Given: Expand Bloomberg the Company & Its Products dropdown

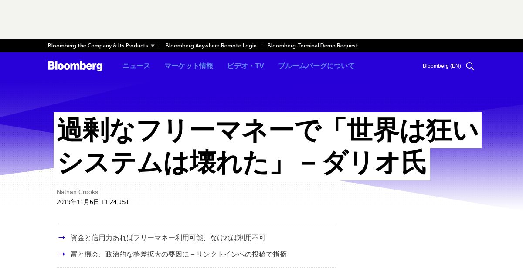Looking at the screenshot, I should click(101, 46).
